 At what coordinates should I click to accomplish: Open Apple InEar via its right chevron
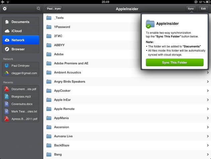208,100
